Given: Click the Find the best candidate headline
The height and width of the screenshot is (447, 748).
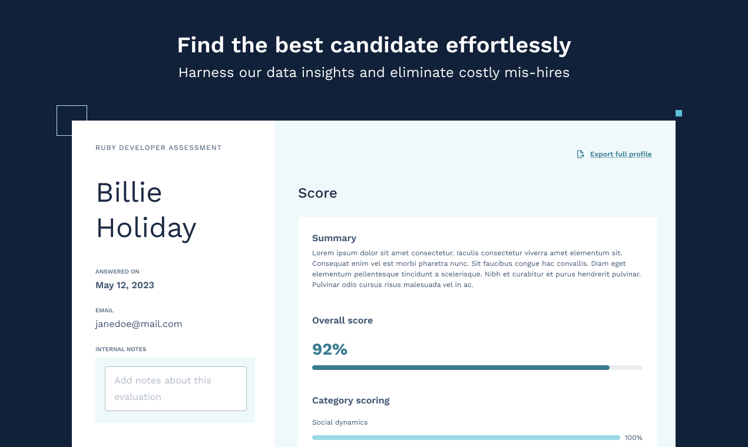Looking at the screenshot, I should pos(374,45).
